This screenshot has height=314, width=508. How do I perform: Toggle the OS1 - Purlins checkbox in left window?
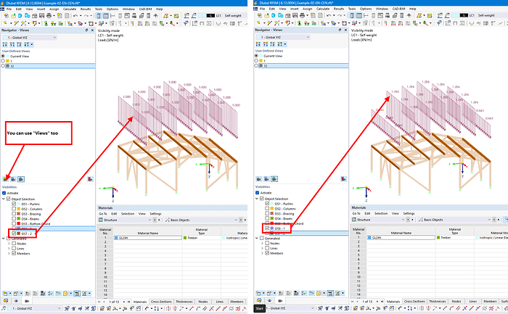14,204
